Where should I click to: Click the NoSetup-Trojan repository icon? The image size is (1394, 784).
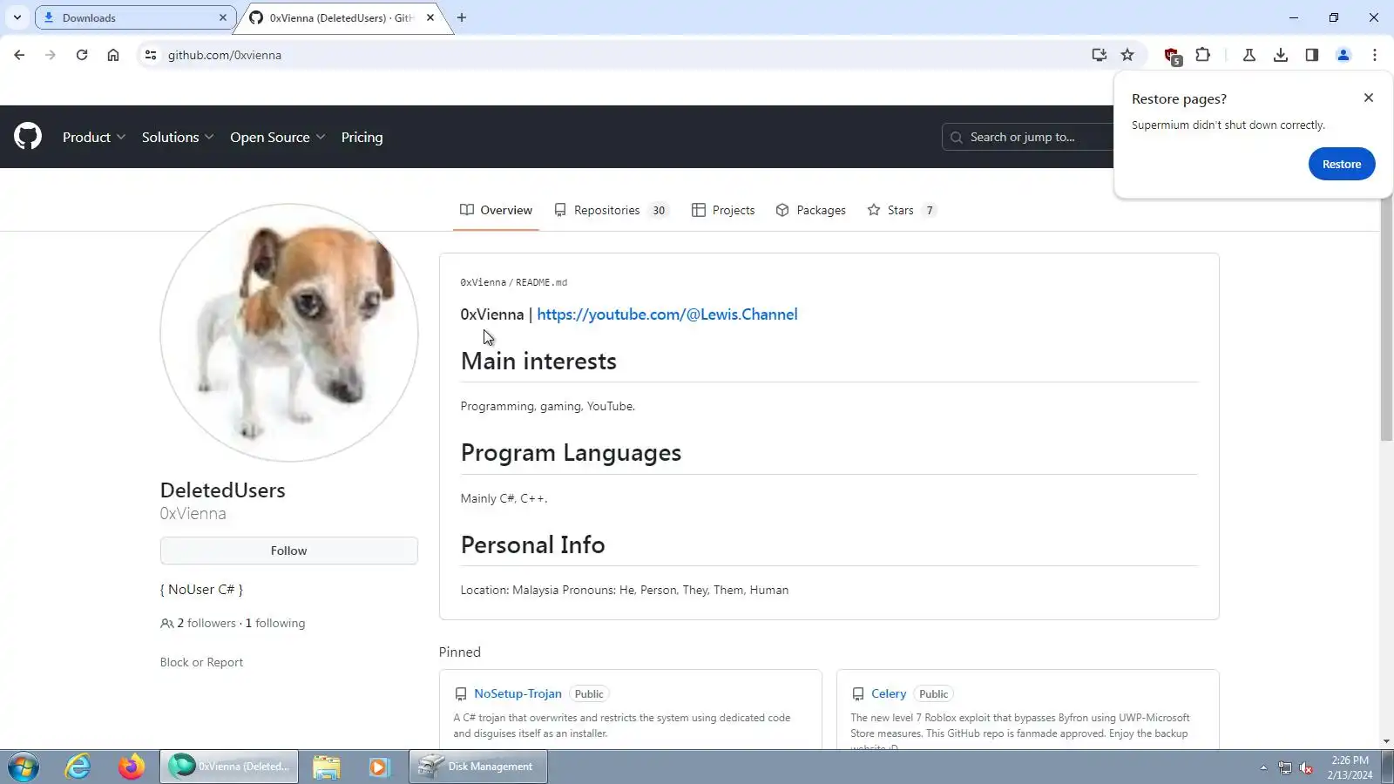coord(461,694)
